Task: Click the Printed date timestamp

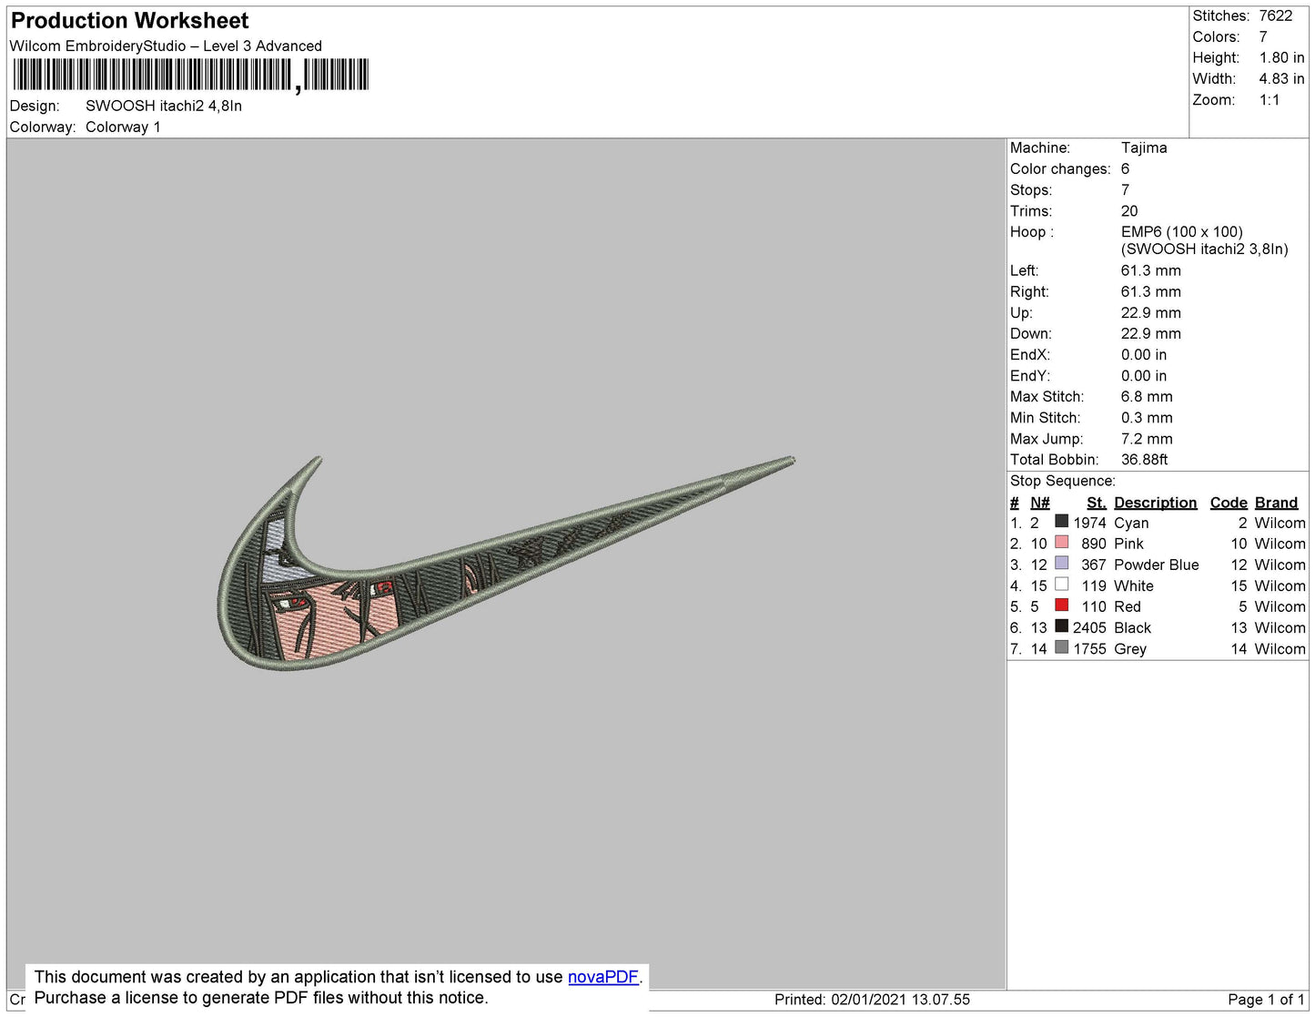Action: pos(872,1000)
